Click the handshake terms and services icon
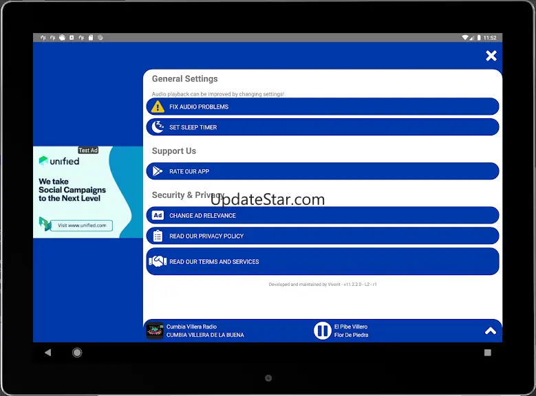This screenshot has height=396, width=536. point(158,261)
